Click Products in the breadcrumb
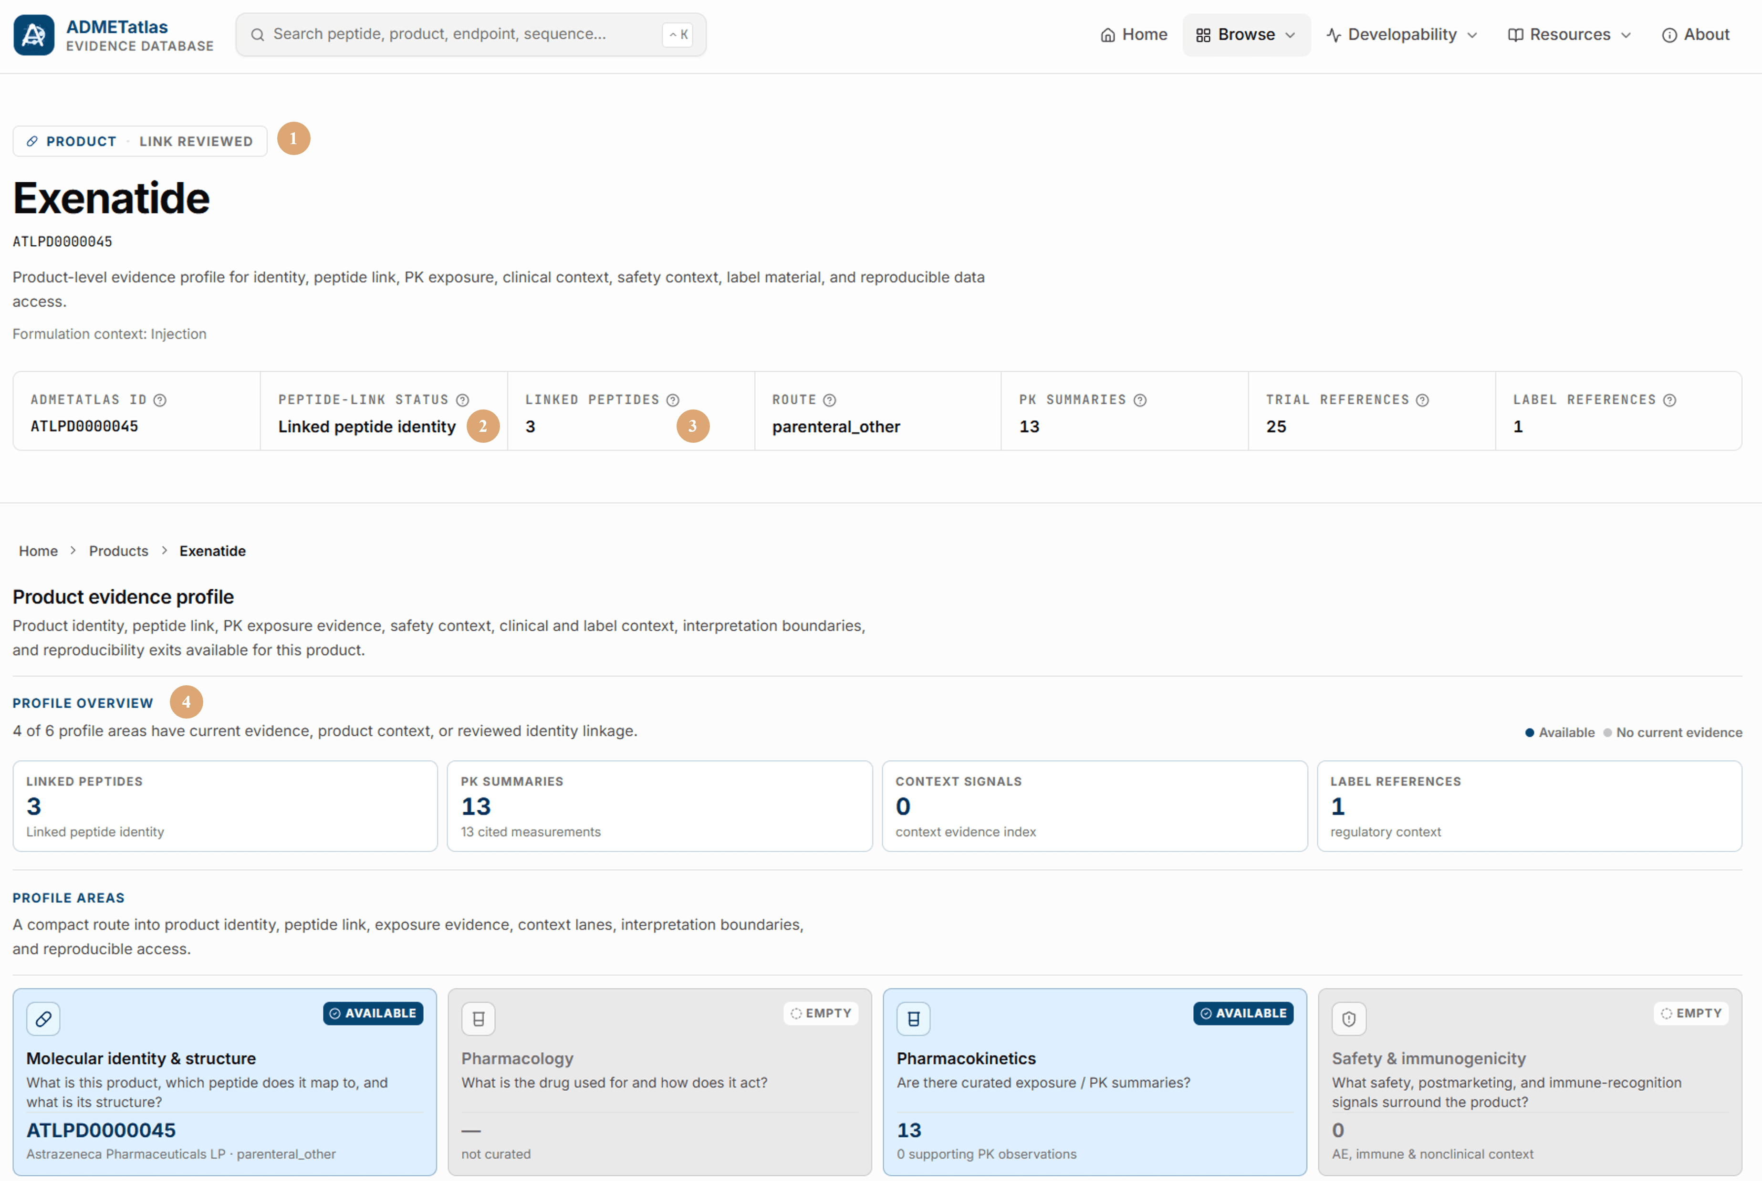The width and height of the screenshot is (1762, 1181). pos(118,551)
